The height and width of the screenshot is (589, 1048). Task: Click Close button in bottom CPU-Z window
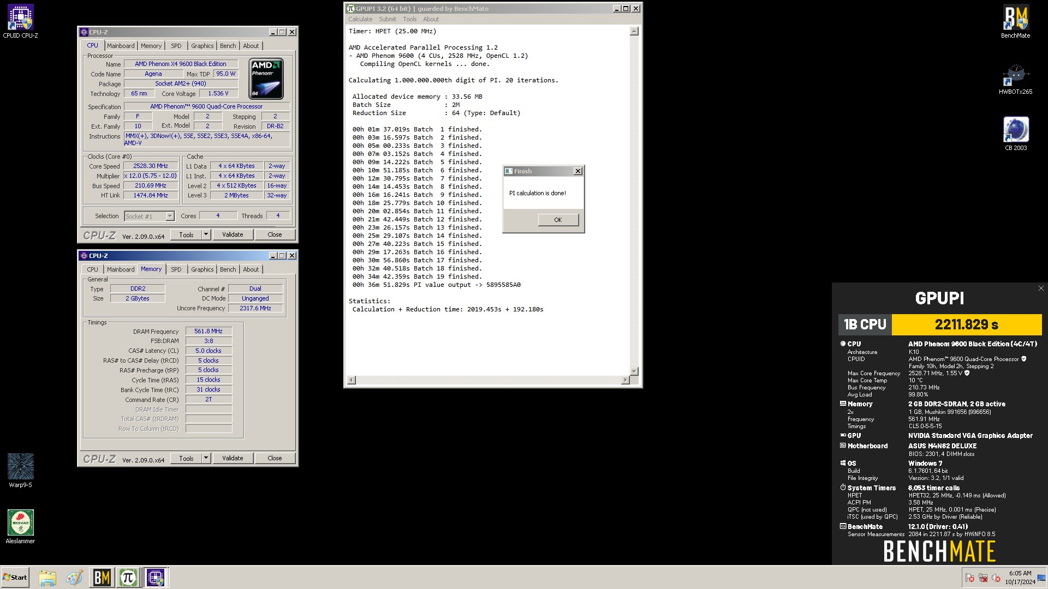(275, 458)
